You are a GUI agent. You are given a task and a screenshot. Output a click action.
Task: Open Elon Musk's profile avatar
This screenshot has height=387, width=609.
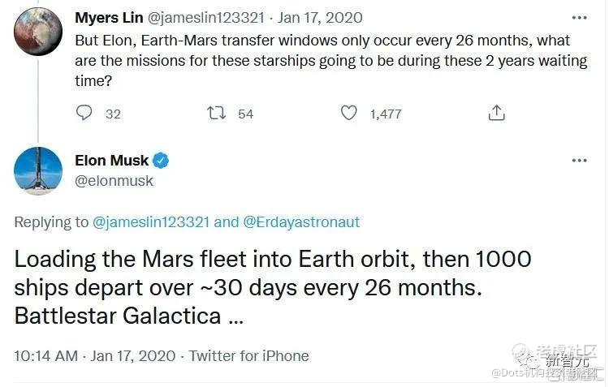point(38,170)
